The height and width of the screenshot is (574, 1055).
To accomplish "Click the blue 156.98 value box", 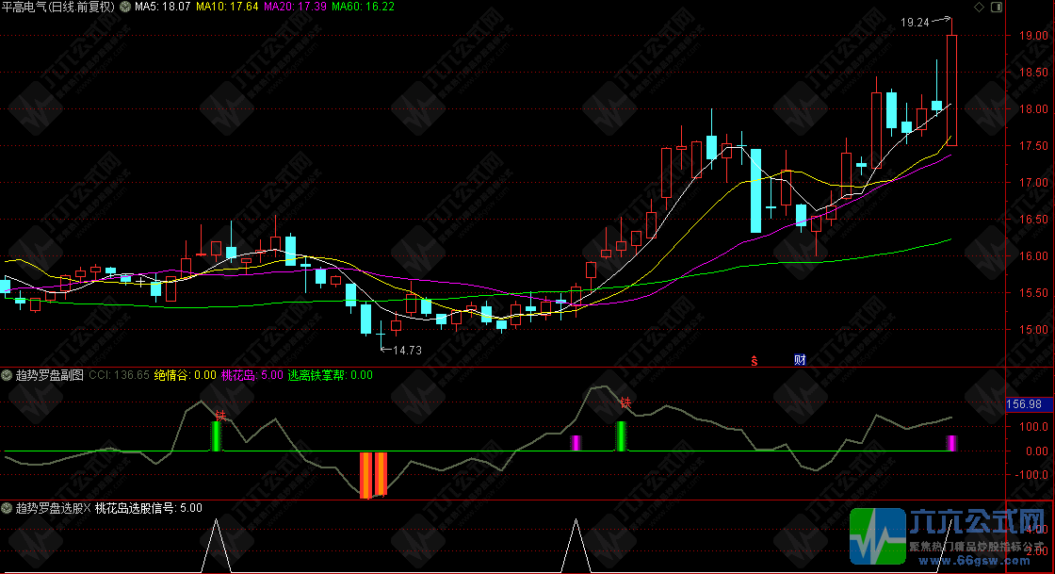I will [x=1029, y=404].
